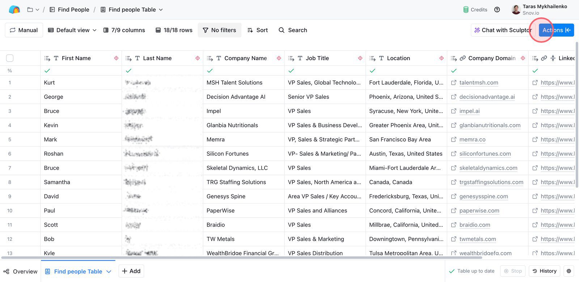Open the help question mark icon

pos(497,10)
